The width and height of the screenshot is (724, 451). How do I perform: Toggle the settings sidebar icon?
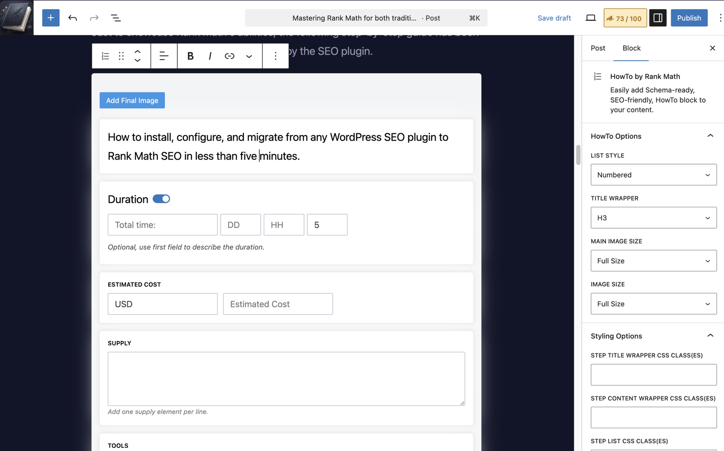click(658, 18)
